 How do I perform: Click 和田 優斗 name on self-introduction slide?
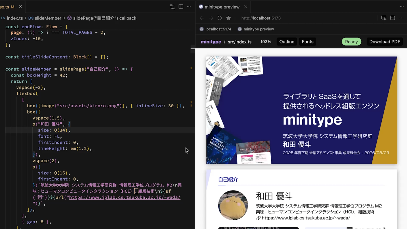(x=274, y=196)
